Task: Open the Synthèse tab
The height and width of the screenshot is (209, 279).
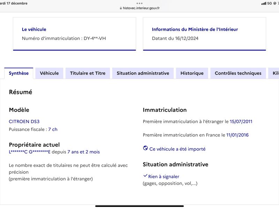Action: [19, 73]
